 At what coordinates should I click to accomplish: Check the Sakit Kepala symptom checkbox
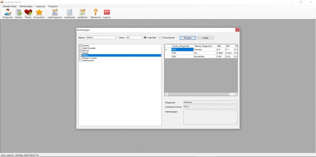(80, 48)
